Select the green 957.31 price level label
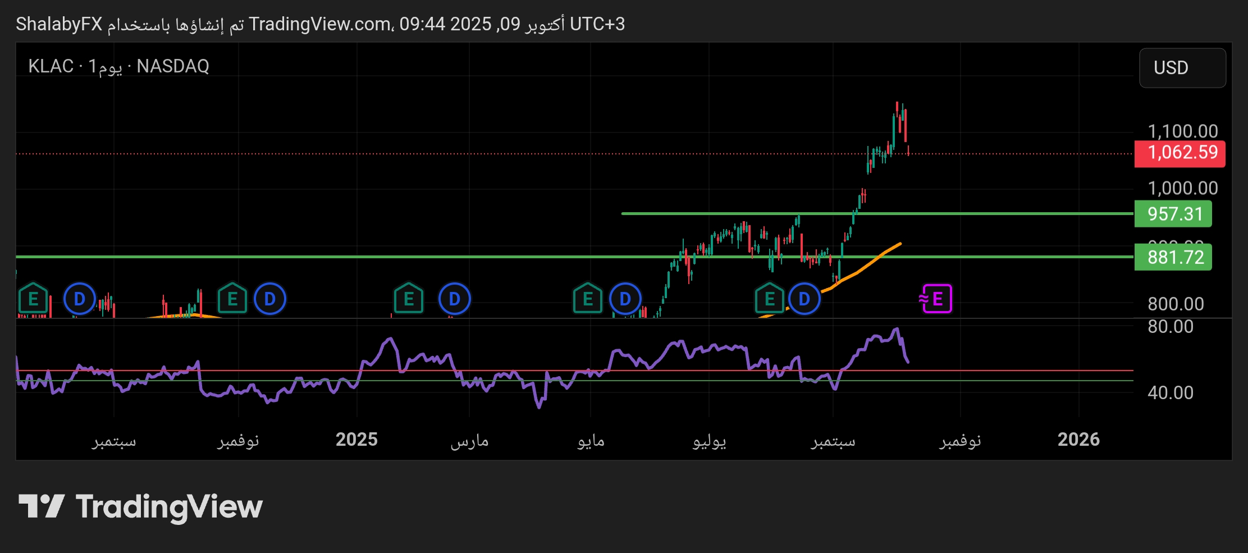Screen dimensions: 1248x553 coord(1173,214)
